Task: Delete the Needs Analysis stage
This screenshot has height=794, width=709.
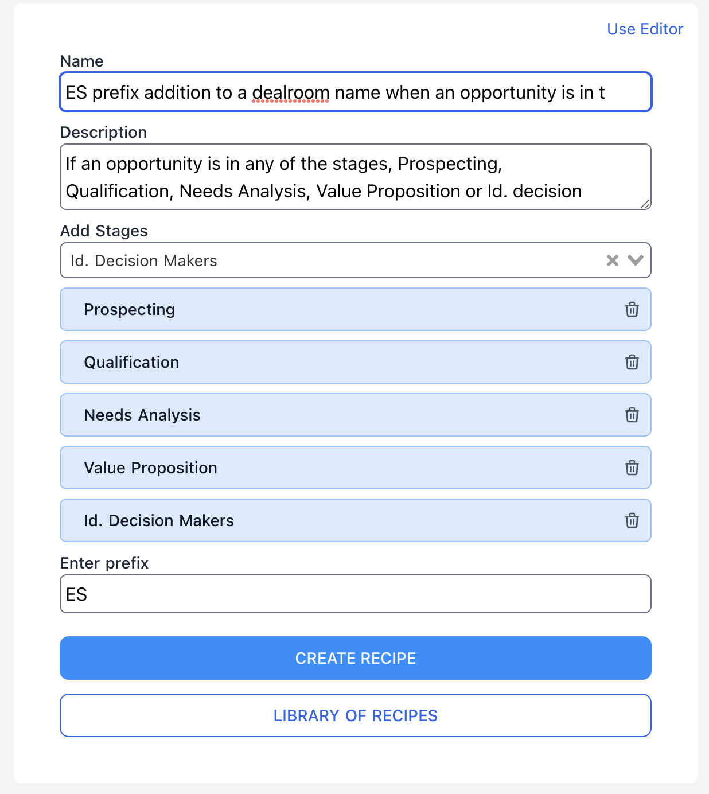Action: [x=632, y=415]
